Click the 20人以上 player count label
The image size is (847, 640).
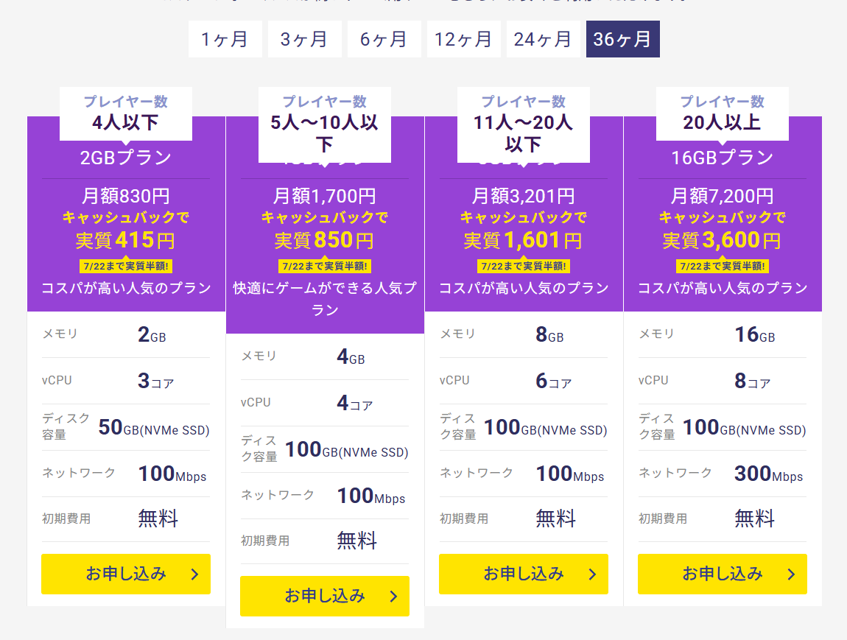pos(722,122)
